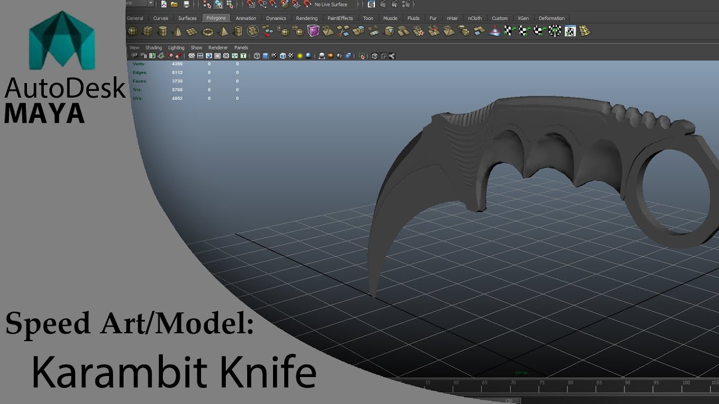Open render settings clapper icon
719x404 pixels.
(406, 4)
